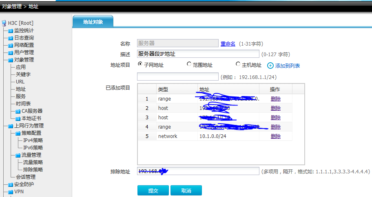Switch to the 地址对象 tab

tap(93, 22)
